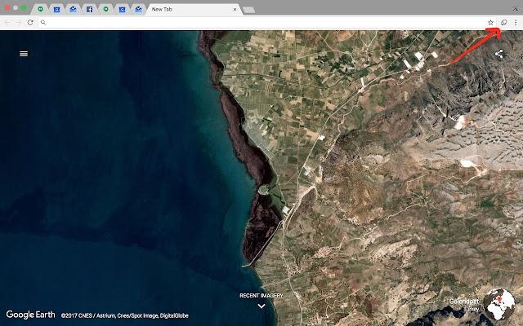Viewport: 523px width, 326px height.
Task: Click the extension icon next to the star
Action: [504, 23]
